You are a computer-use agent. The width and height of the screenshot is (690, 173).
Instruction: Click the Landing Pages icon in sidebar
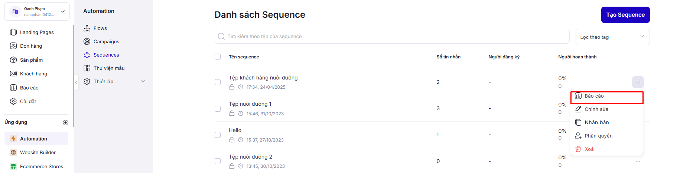[13, 32]
